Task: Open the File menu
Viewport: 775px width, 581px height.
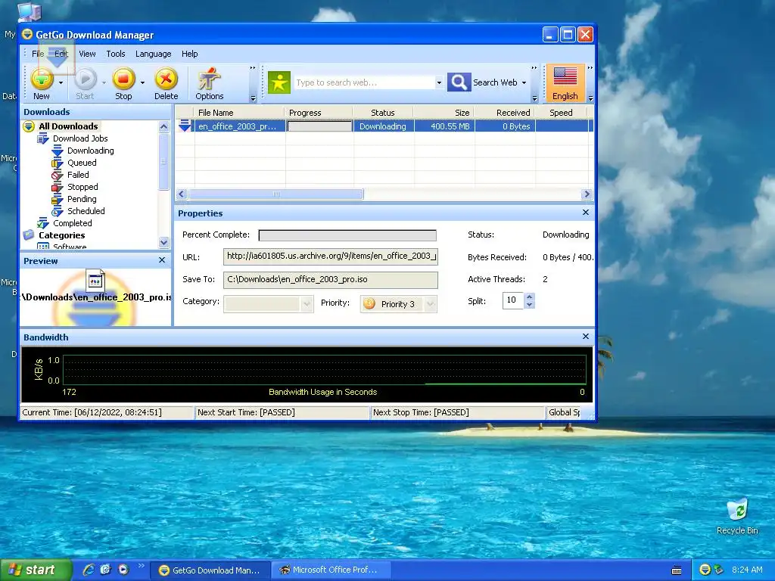Action: pos(38,54)
